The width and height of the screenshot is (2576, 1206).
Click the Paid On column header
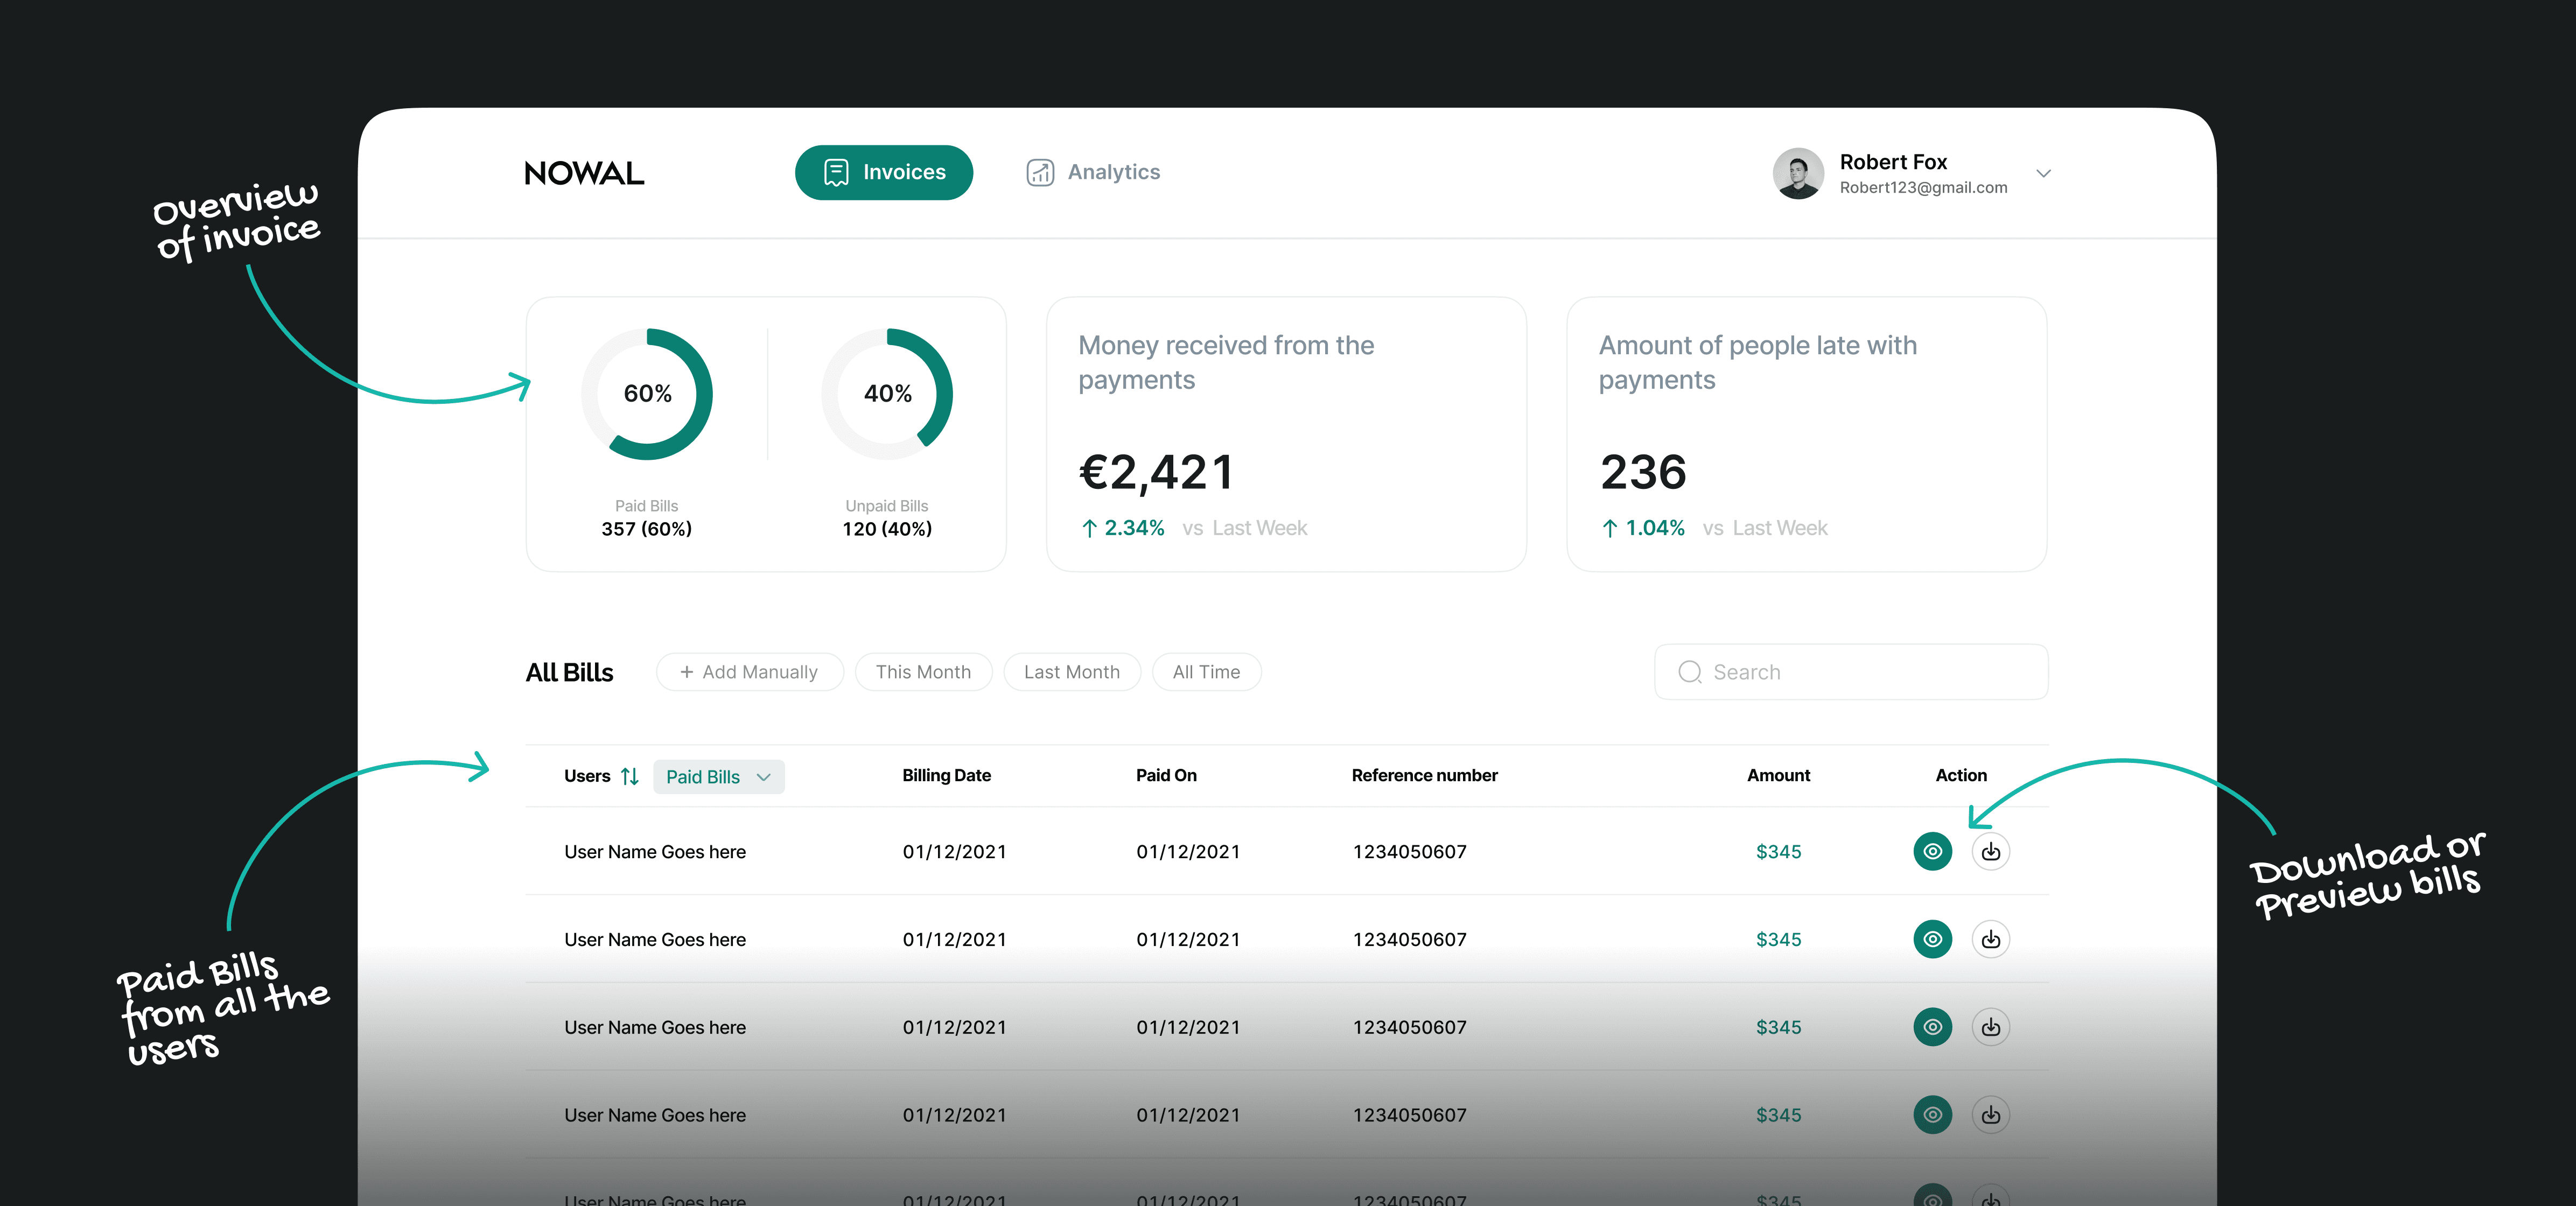click(1166, 775)
